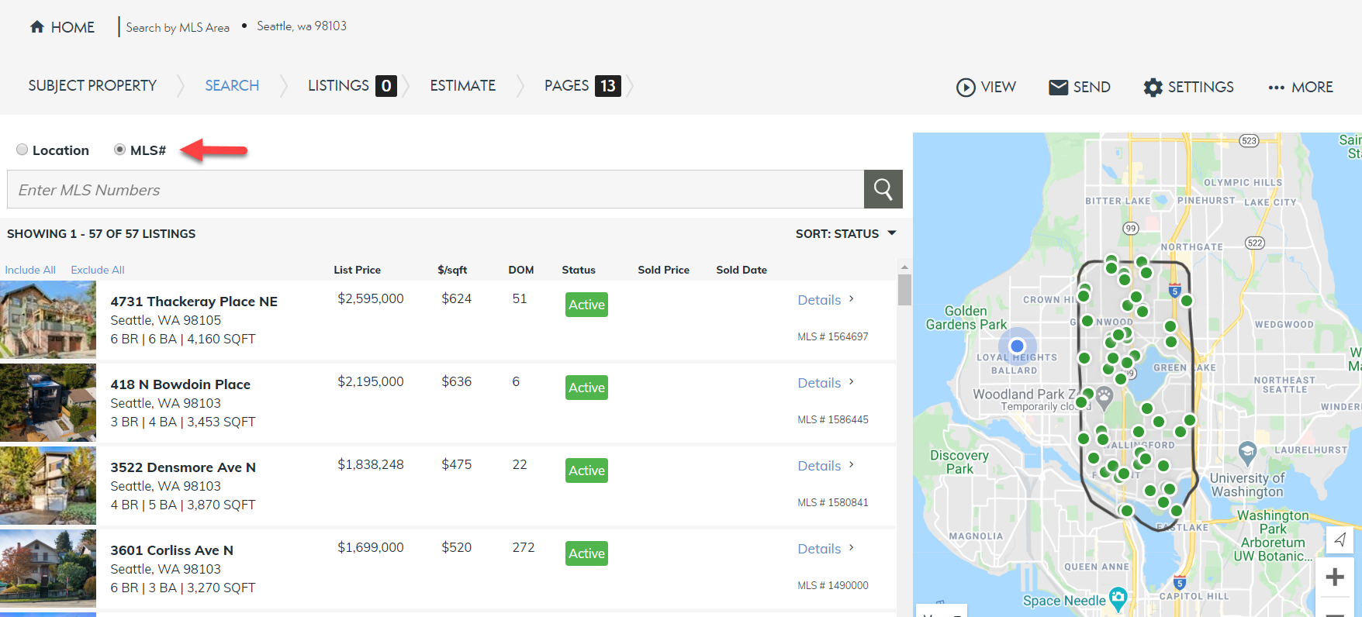The image size is (1362, 617).
Task: Expand Details for 4731 Thackeray Place NE
Action: [825, 300]
